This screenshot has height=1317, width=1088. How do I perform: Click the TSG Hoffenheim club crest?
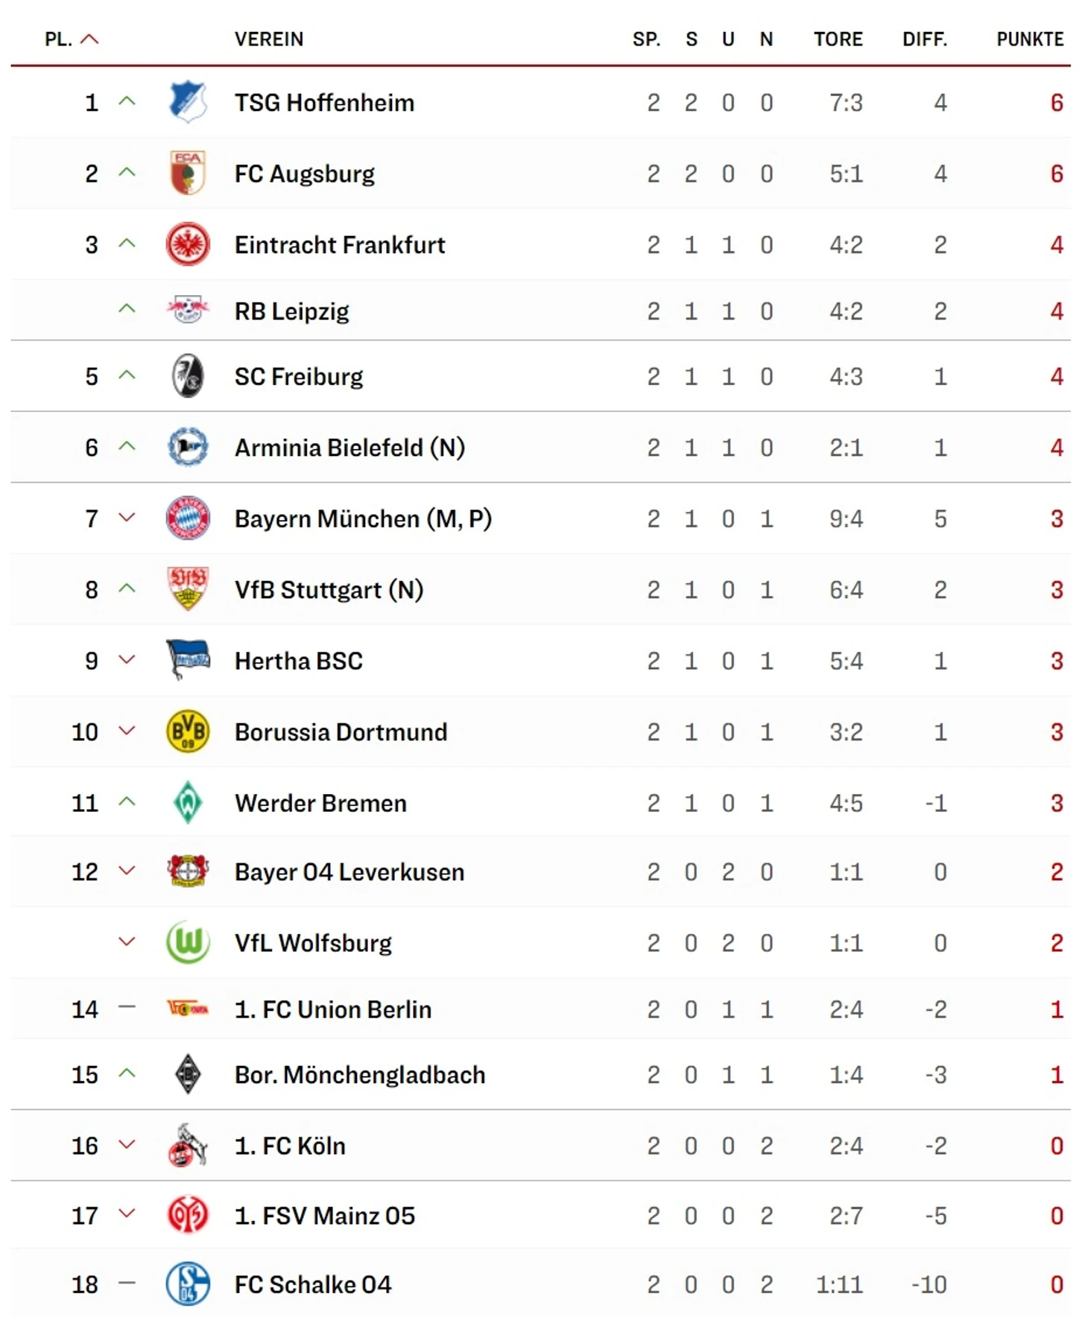point(187,102)
